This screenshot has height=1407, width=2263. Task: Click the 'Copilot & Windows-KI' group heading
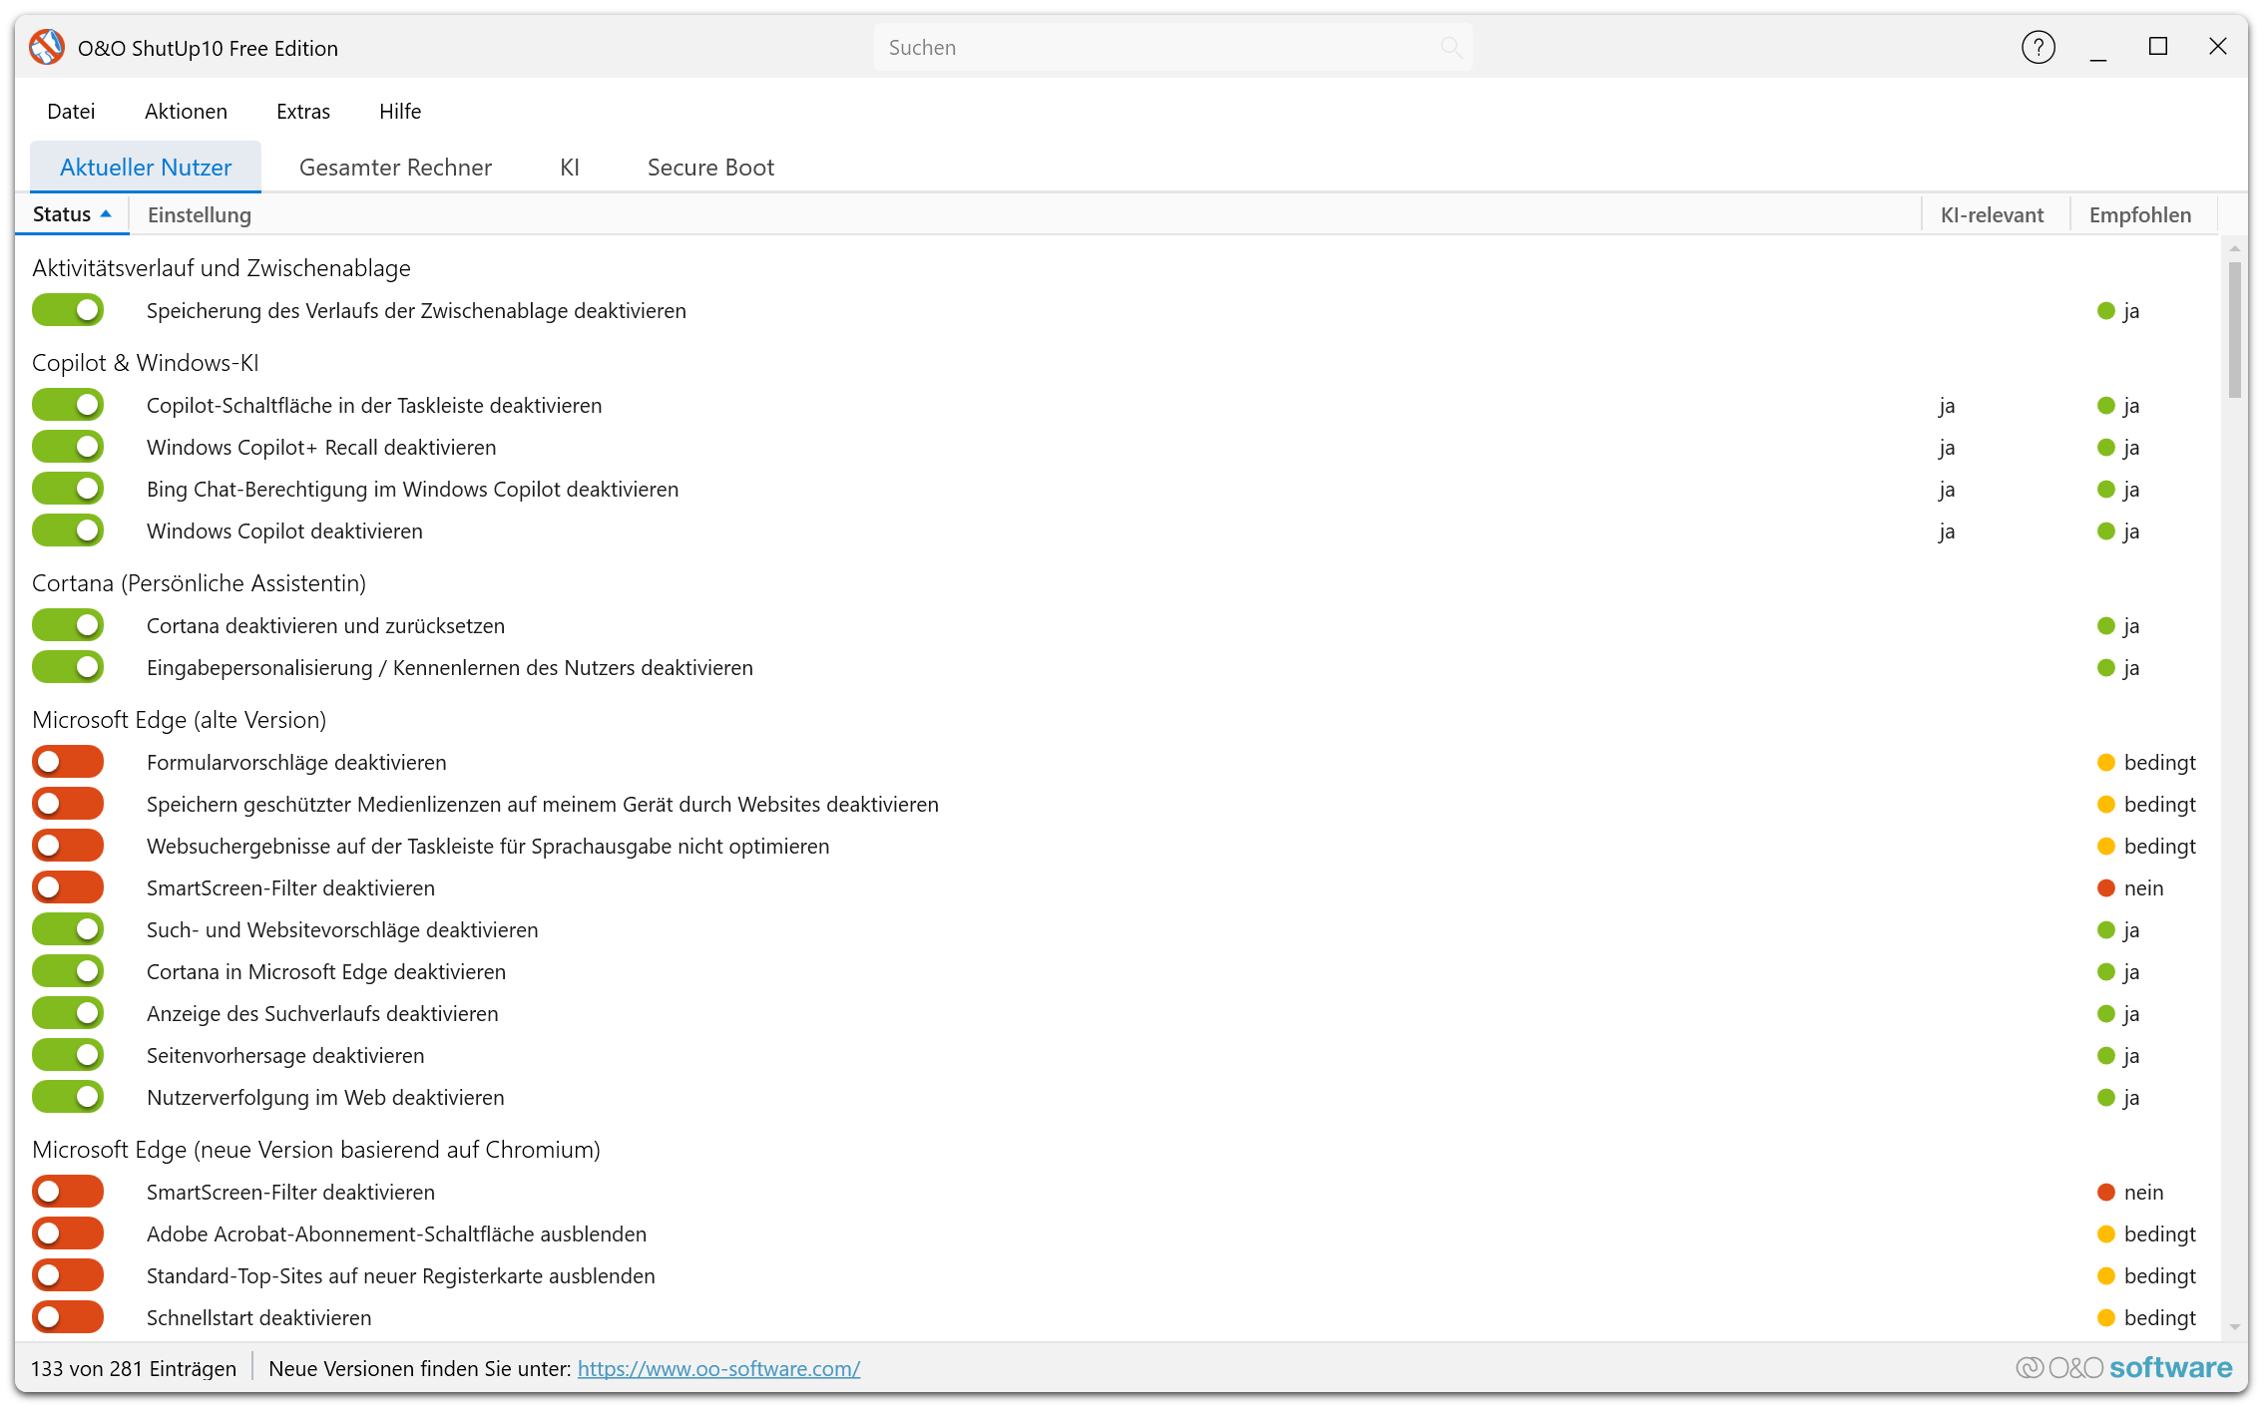(x=145, y=362)
